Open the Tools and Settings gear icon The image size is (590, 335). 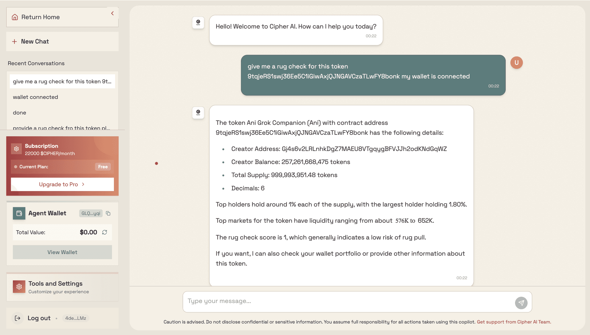(19, 286)
